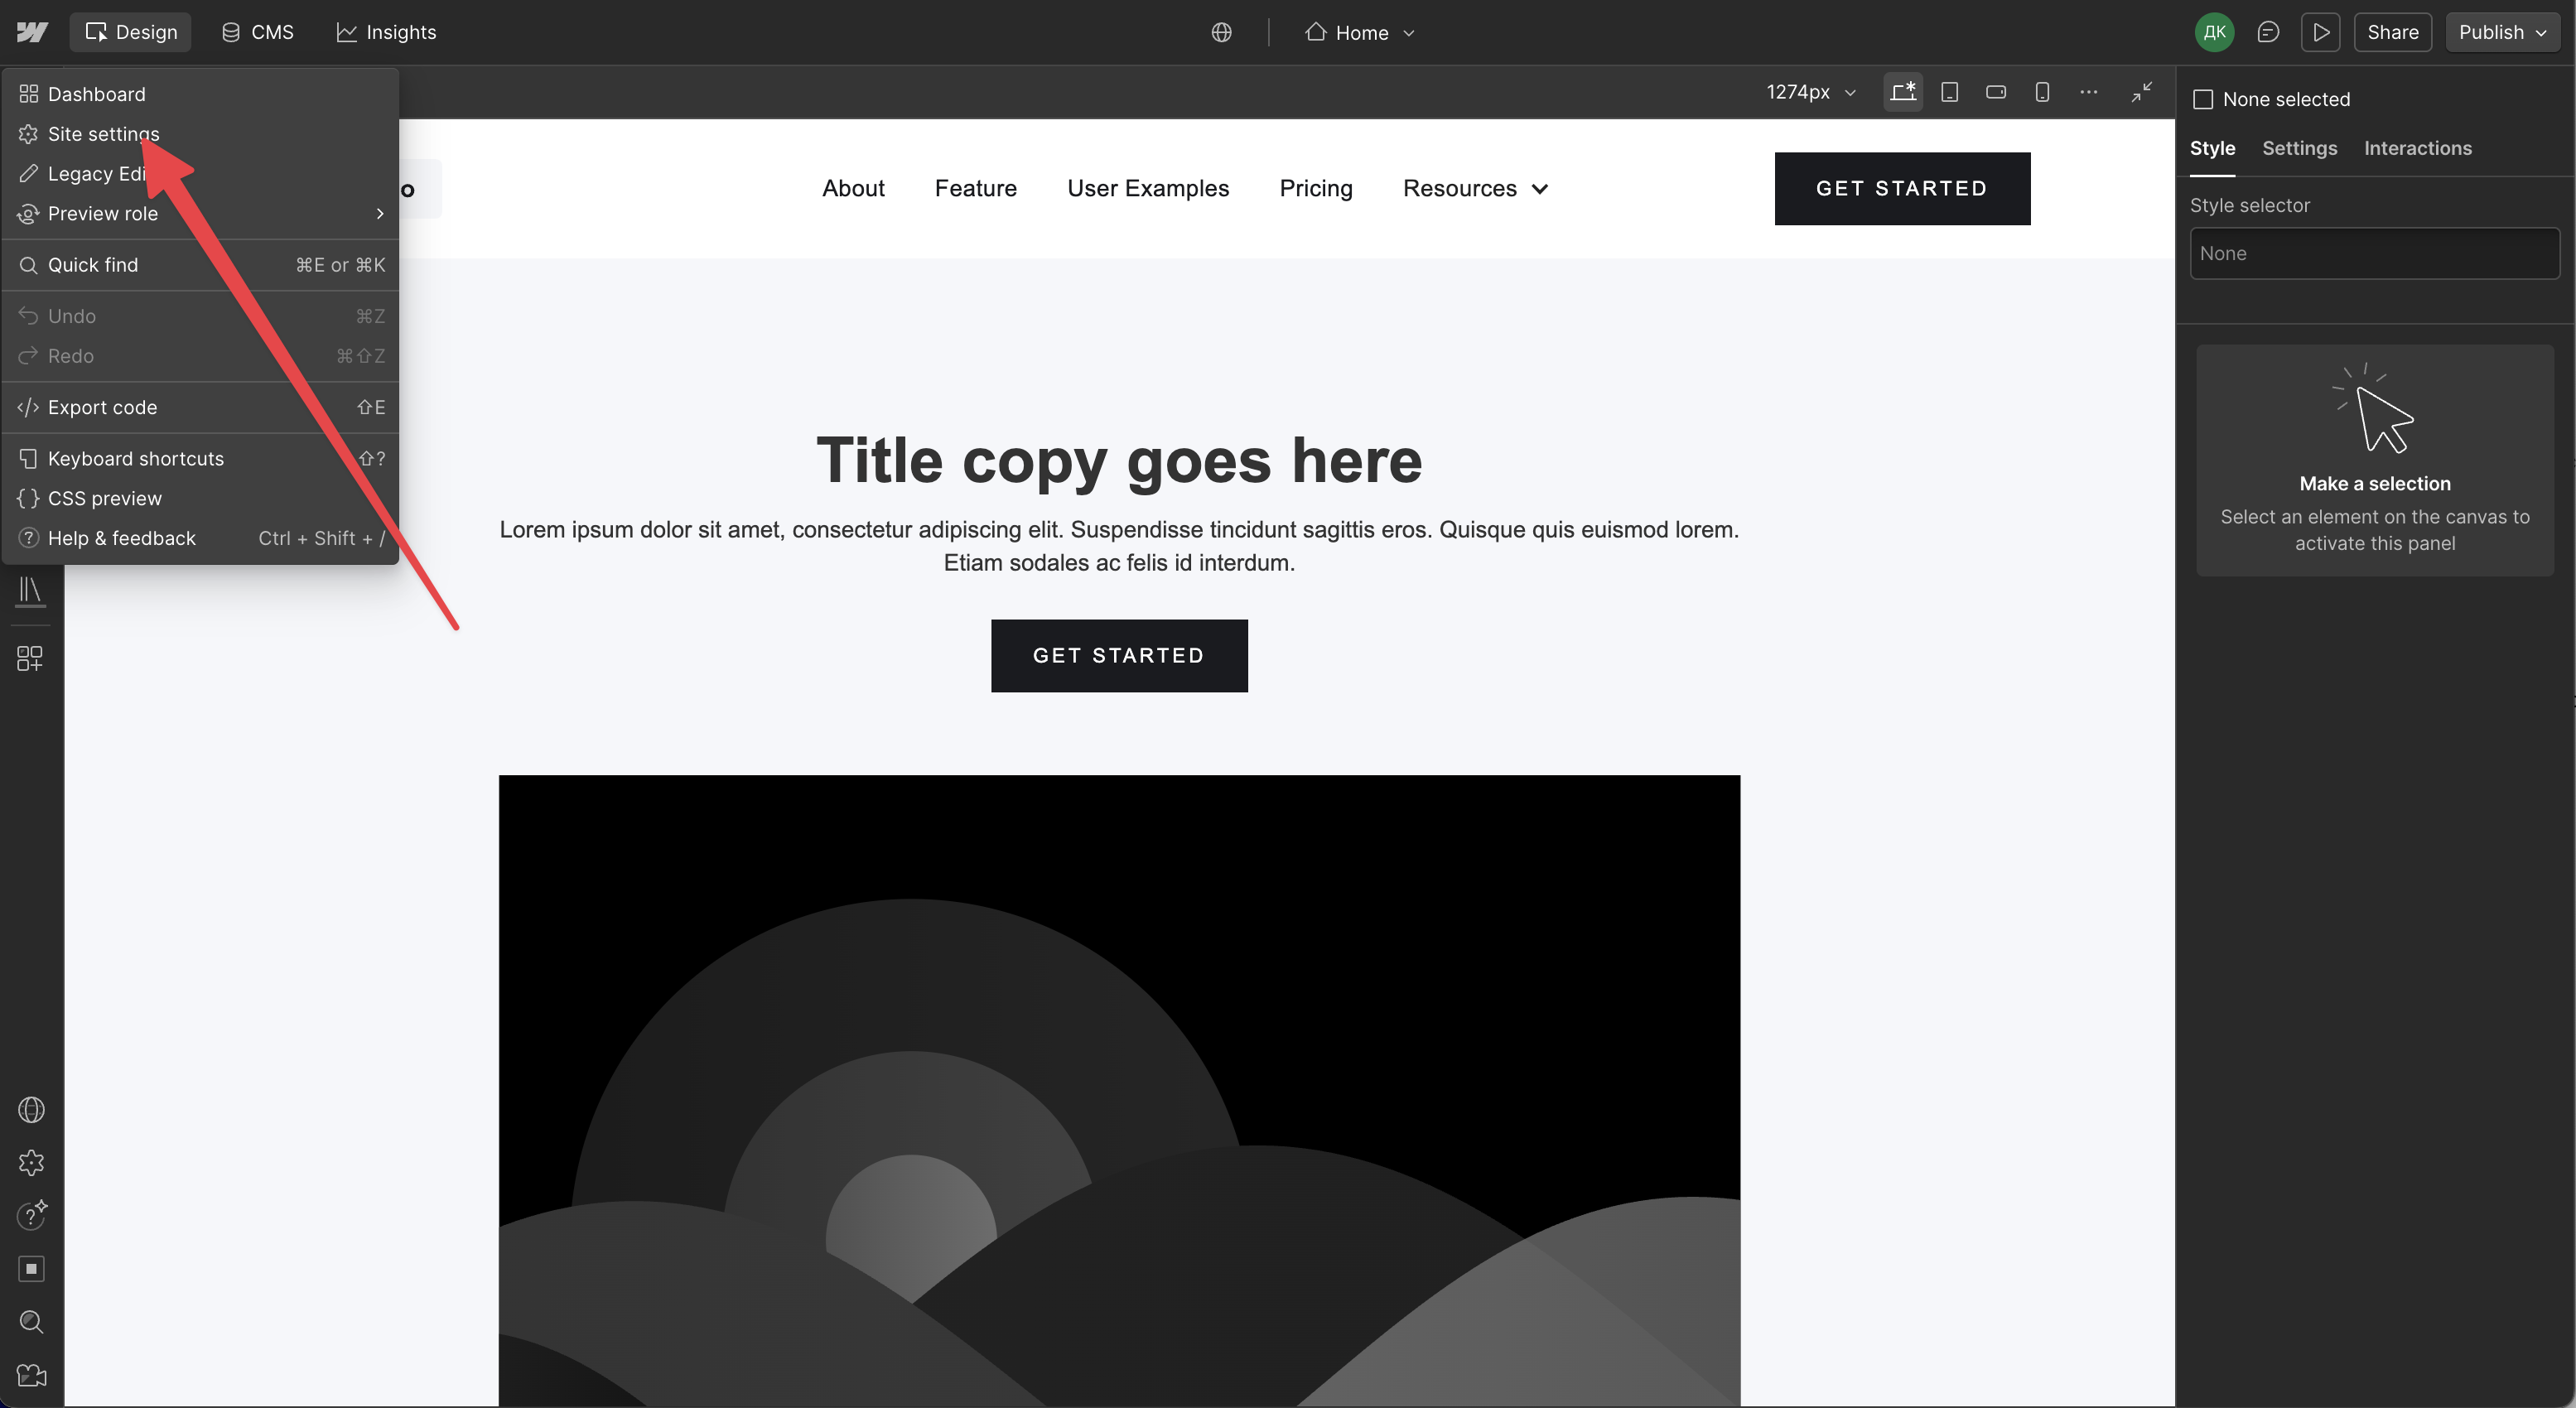
Task: Click the ДК user avatar
Action: click(x=2214, y=32)
